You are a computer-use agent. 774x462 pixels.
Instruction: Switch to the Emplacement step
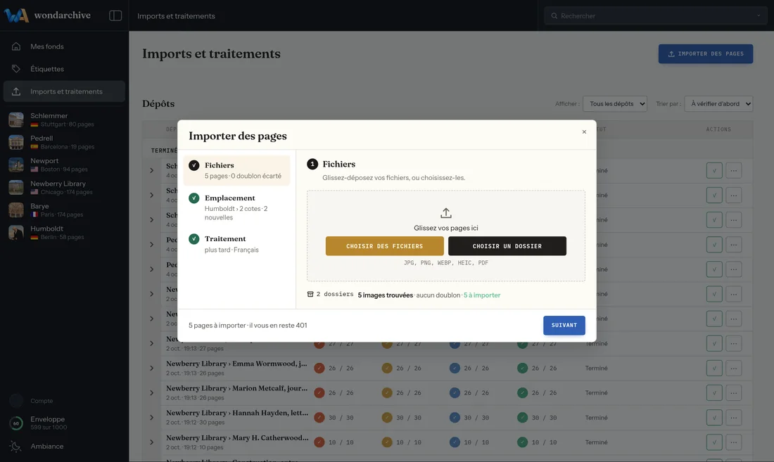[236, 207]
